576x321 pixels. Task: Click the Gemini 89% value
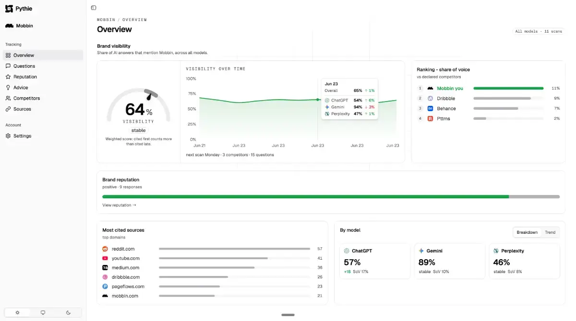[427, 262]
